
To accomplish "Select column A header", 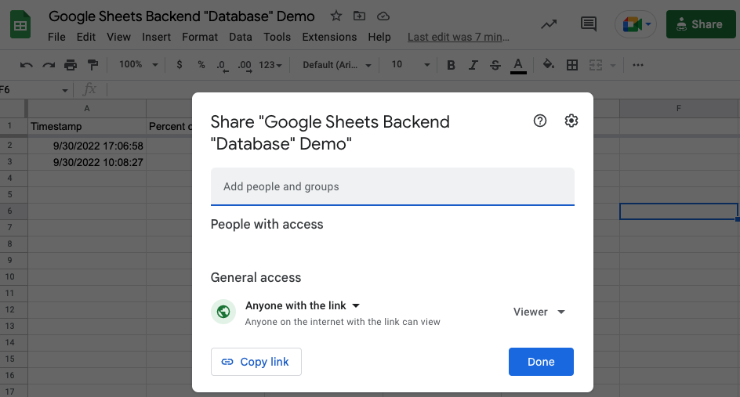I will (87, 108).
